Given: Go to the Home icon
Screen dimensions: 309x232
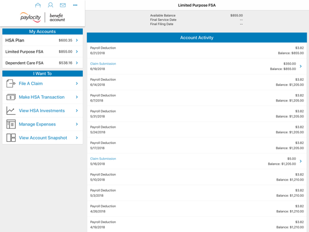Looking at the screenshot, I should [x=38, y=5].
